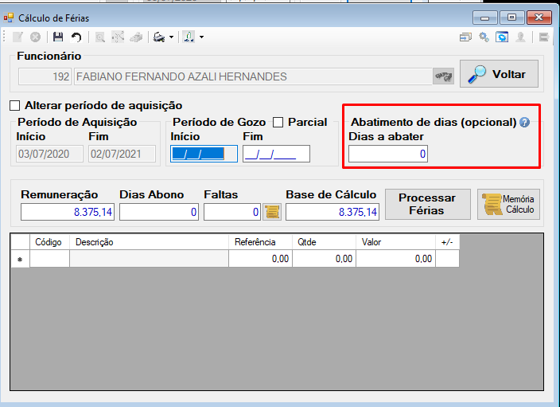Click the Dias a abater input field
The image size is (560, 407).
tap(388, 154)
